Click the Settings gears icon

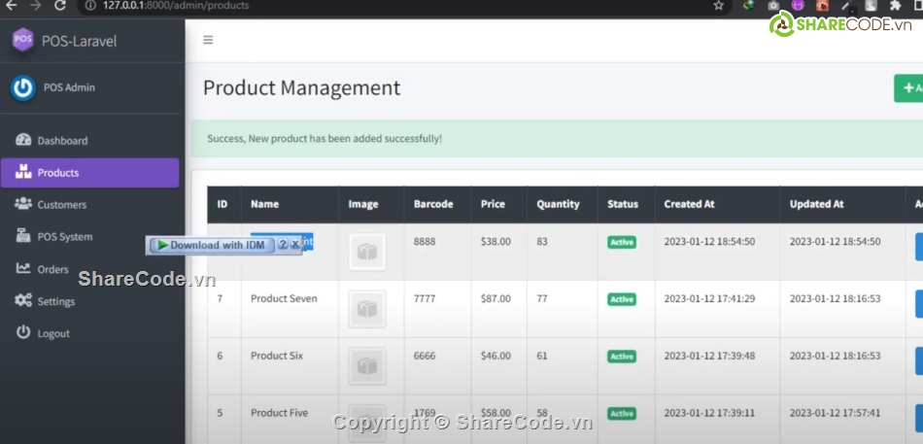(23, 301)
